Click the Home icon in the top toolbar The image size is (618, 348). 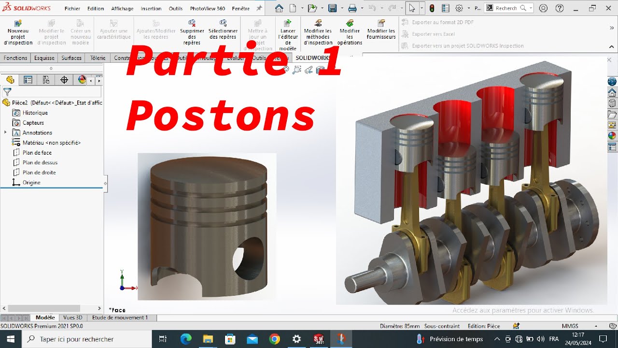click(279, 8)
